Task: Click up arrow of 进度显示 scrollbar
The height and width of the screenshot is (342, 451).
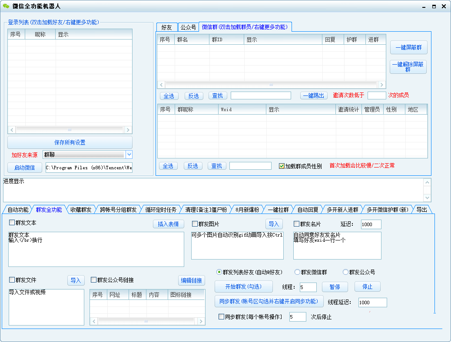Action: (x=427, y=182)
